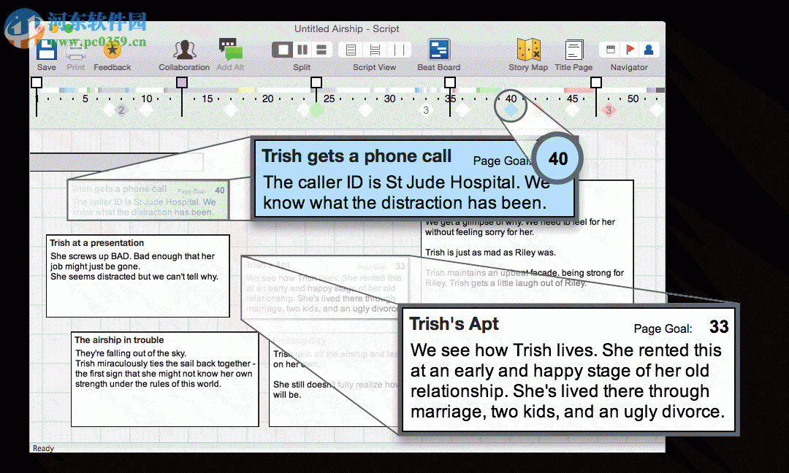Screen dimensions: 789x473
Task: Select single pane Split view
Action: 282,50
